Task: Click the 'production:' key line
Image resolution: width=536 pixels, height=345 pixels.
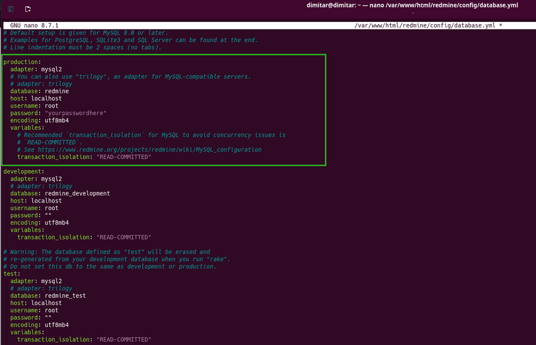Action: [x=22, y=62]
